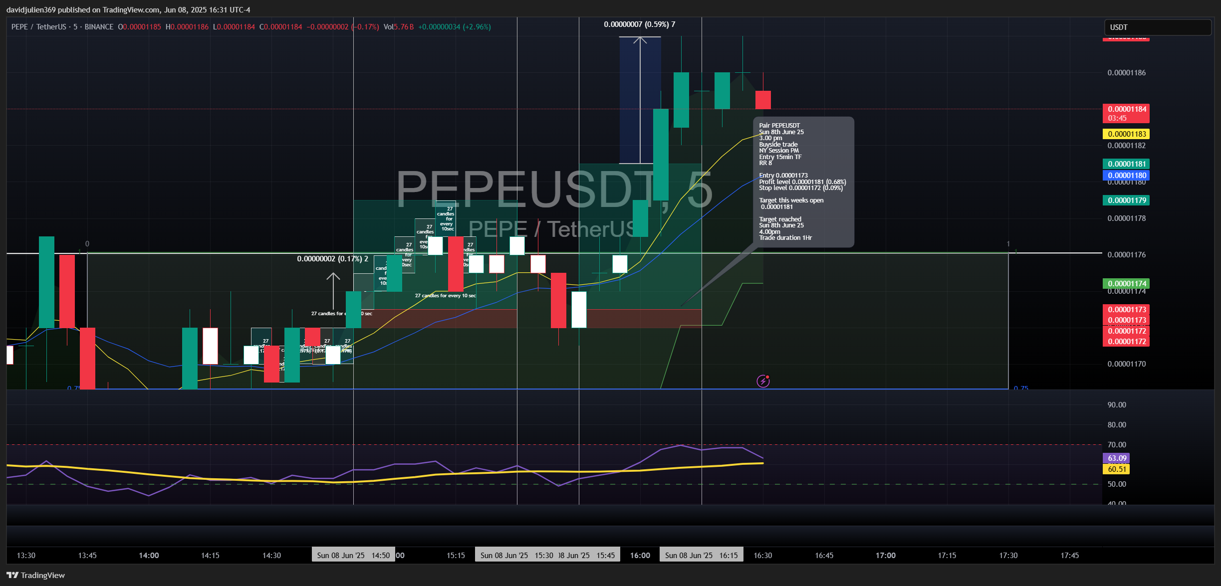Click the 0.00001176 price axis value
This screenshot has height=586, width=1221.
pyautogui.click(x=1127, y=255)
